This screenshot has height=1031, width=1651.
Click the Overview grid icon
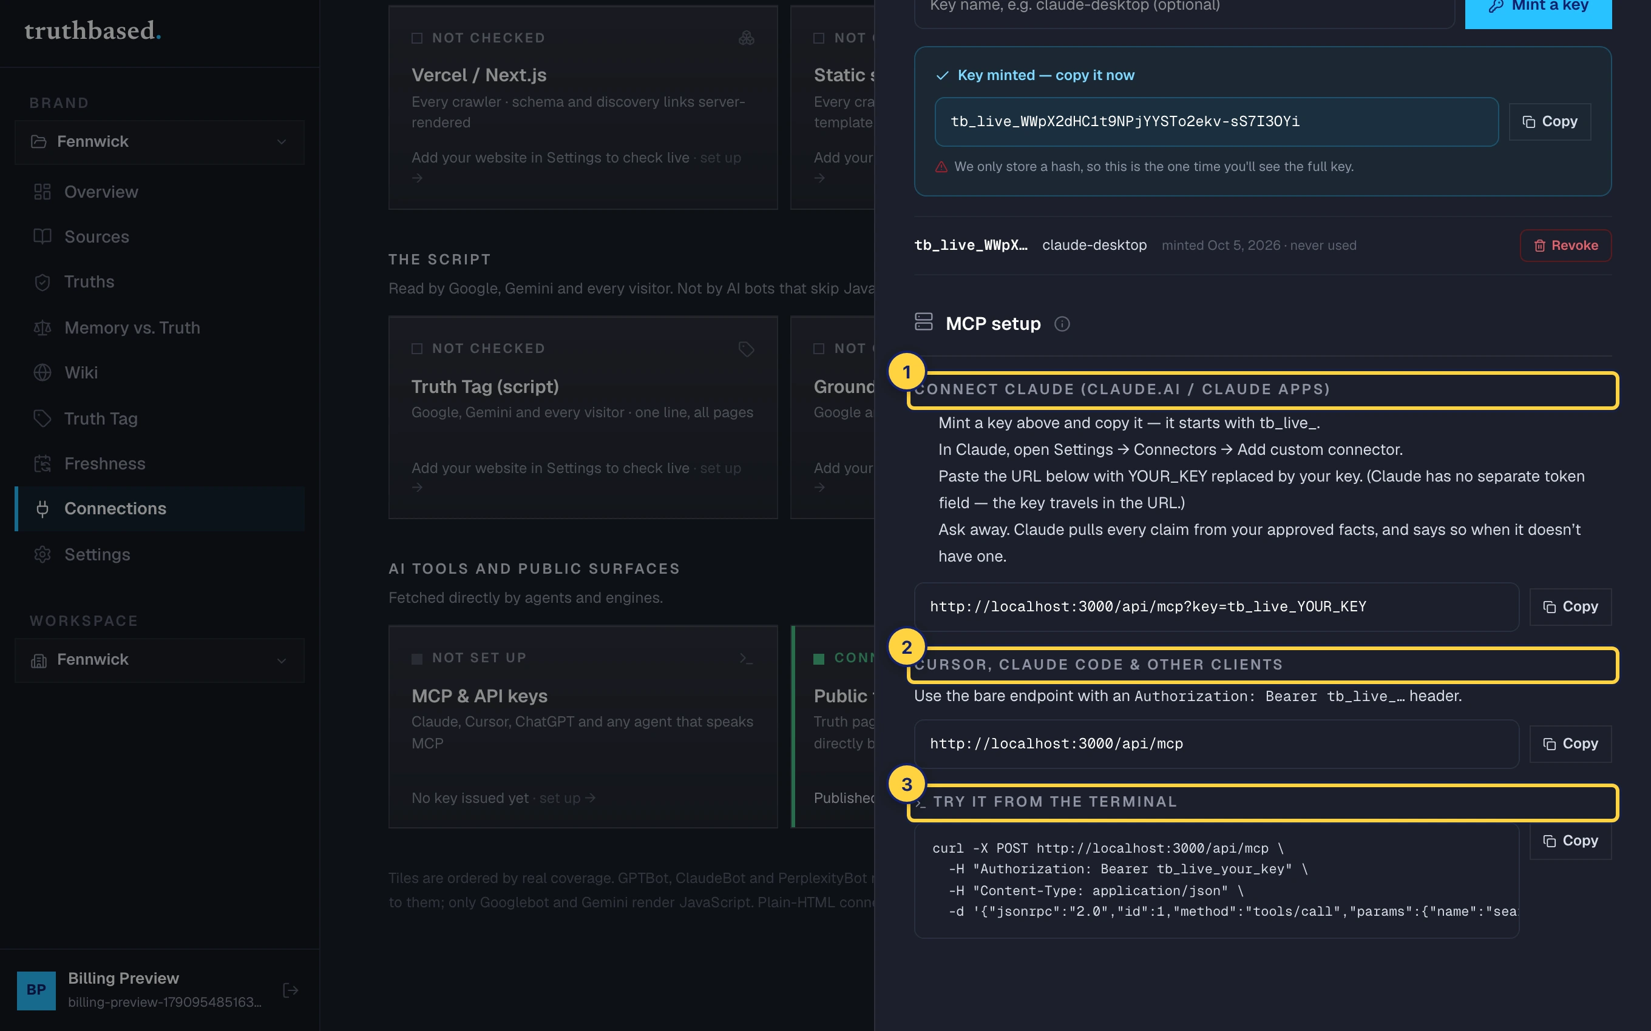click(x=42, y=192)
